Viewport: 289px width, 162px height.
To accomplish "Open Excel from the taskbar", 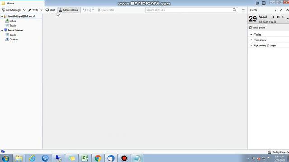I will 84,158.
